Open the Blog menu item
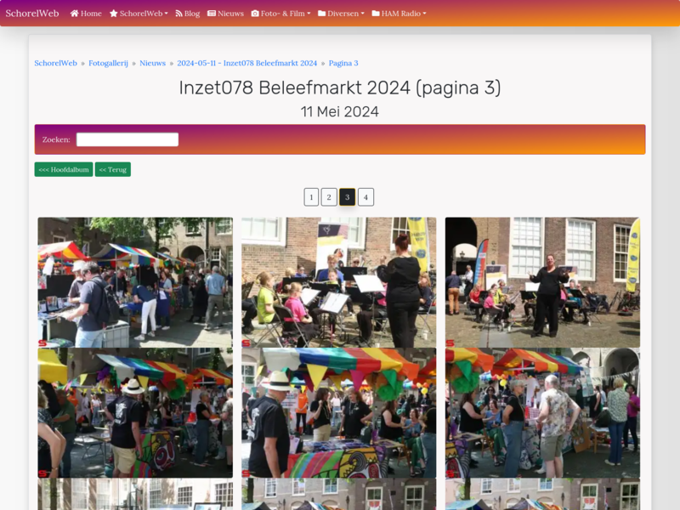 pyautogui.click(x=187, y=14)
